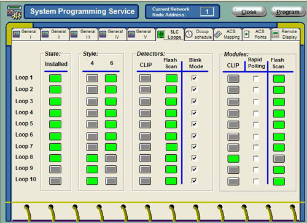307x223 pixels.
Task: Click the General I tab icon
Action: pos(17,34)
